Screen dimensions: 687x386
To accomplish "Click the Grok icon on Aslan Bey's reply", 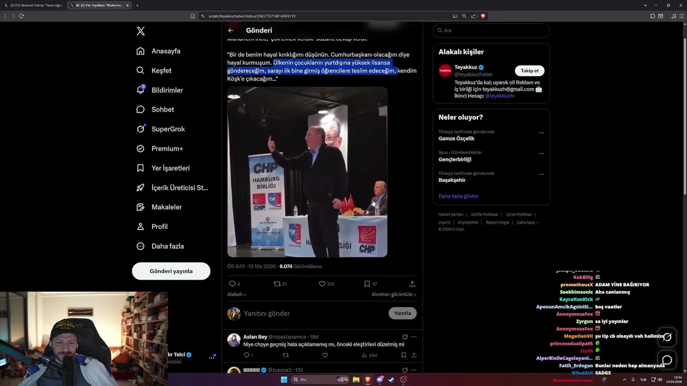I will pos(405,337).
